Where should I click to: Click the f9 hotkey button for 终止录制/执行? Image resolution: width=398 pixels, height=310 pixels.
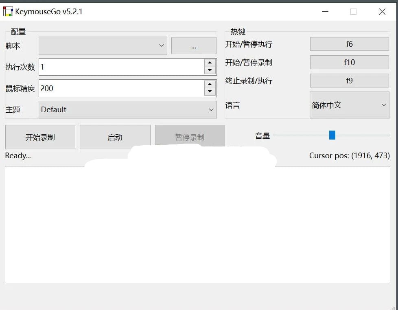[x=349, y=81]
